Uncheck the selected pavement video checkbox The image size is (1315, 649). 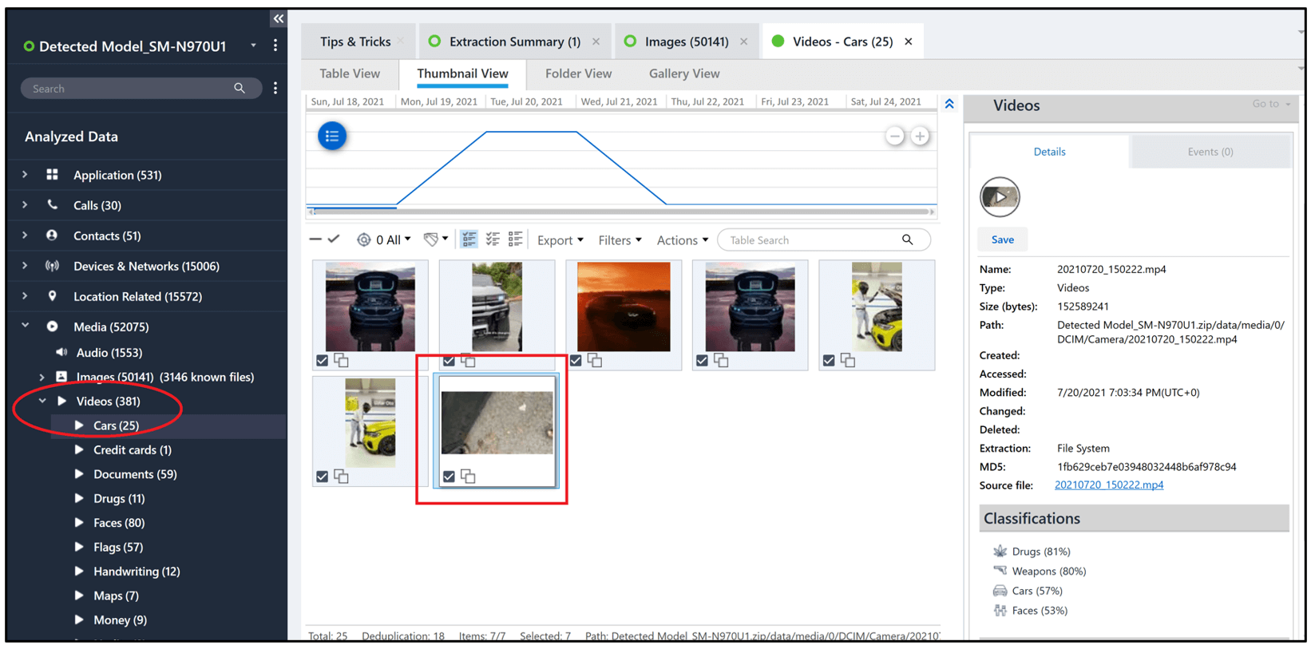pos(449,477)
